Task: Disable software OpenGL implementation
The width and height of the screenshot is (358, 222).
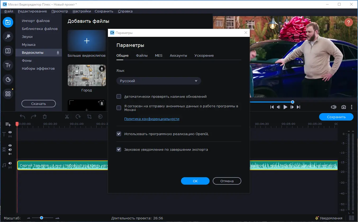Action: click(119, 134)
